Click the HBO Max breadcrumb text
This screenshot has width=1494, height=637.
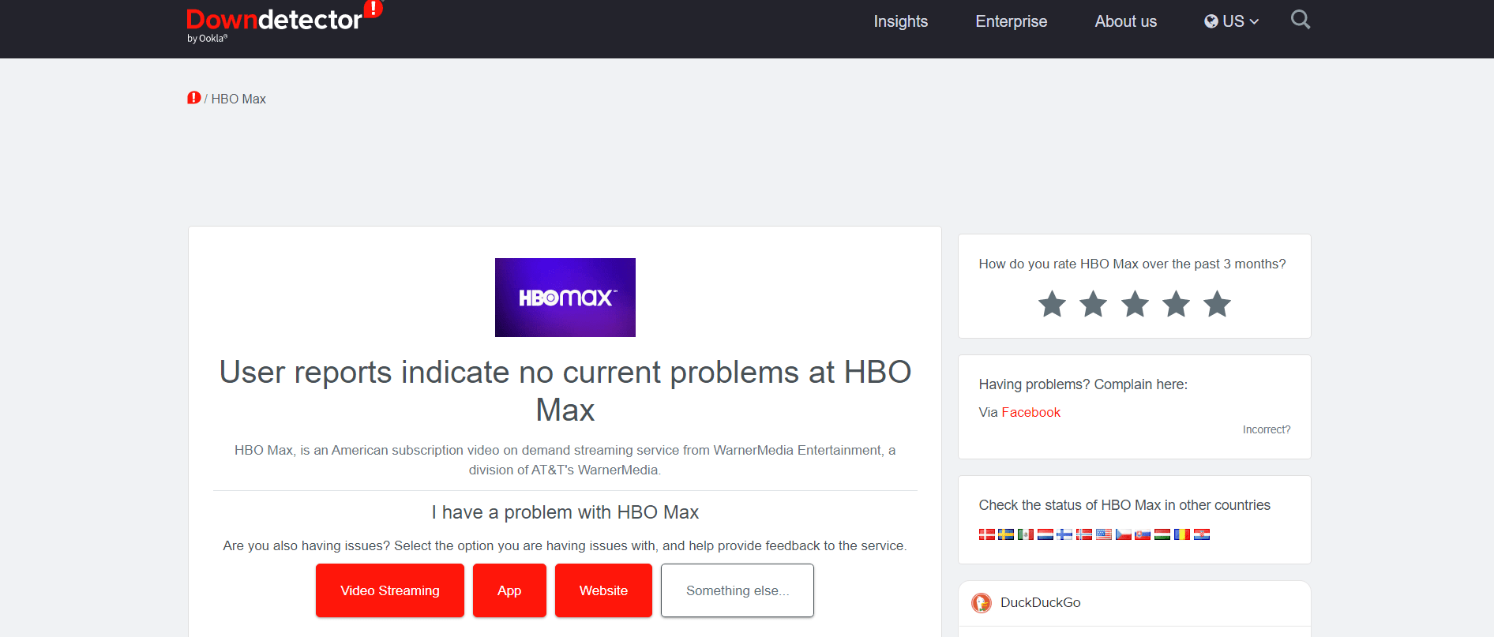tap(238, 99)
